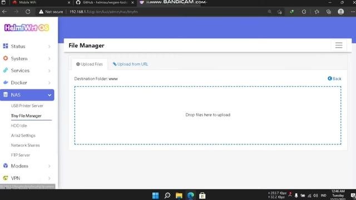Click the Not secure warning icon

[41, 12]
